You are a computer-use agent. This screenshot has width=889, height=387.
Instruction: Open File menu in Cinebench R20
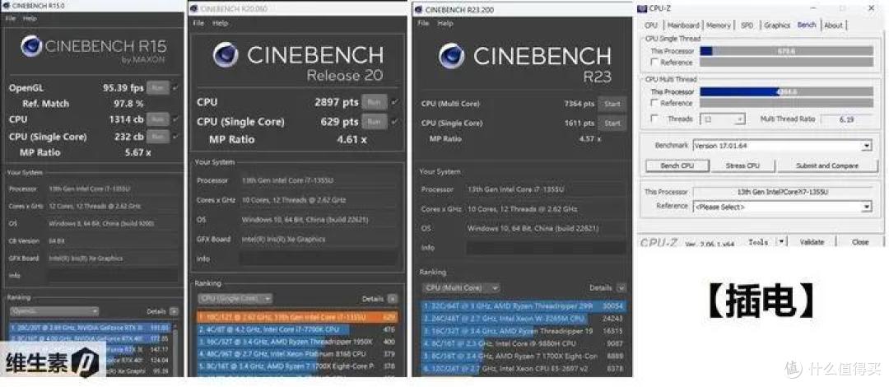(x=198, y=23)
